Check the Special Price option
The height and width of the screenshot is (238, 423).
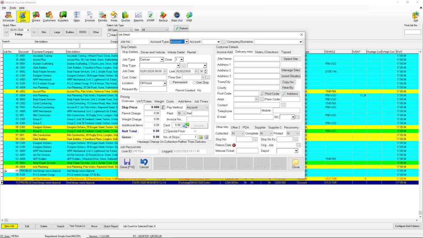click(165, 131)
